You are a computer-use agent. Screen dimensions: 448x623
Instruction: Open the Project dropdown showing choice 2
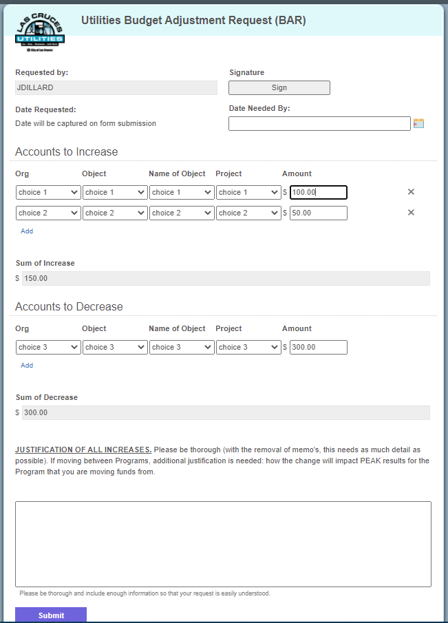[248, 213]
